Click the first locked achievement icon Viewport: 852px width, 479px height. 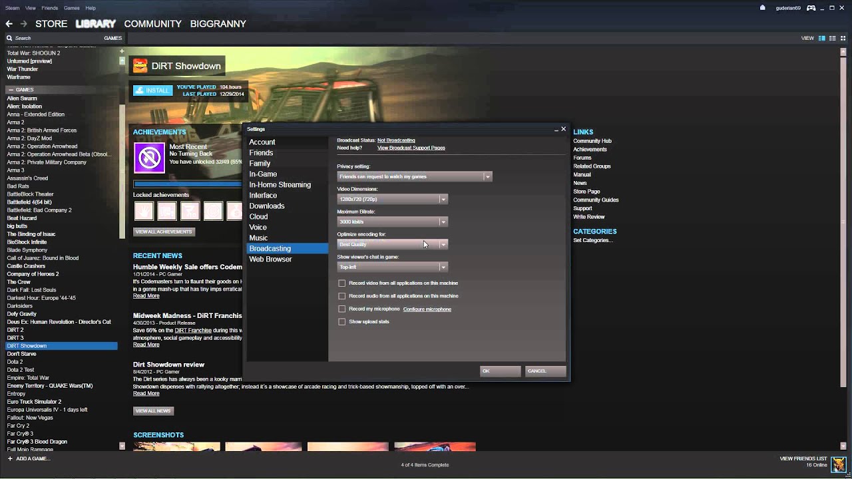(x=144, y=211)
